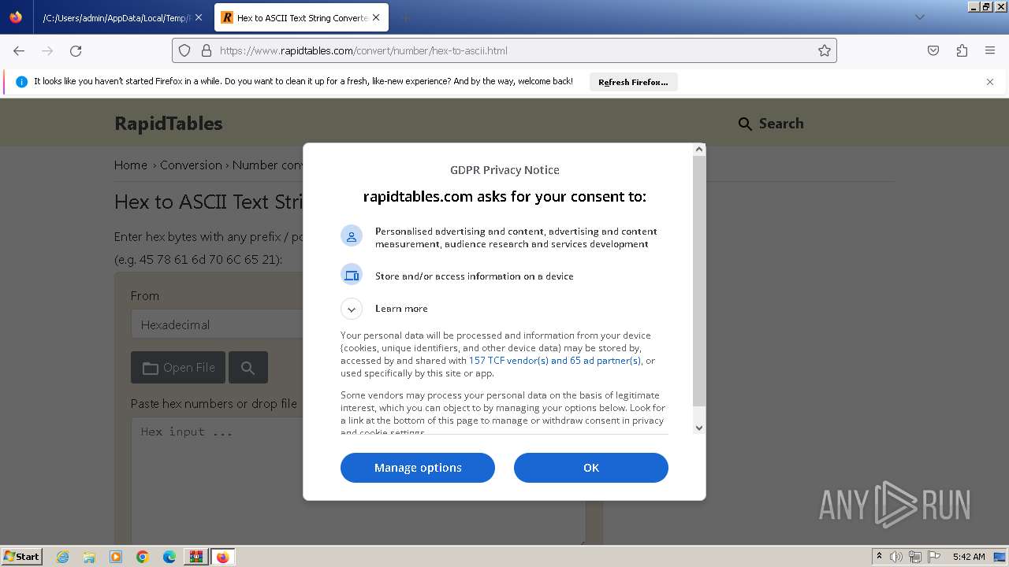Open File Explorer from taskbar

pyautogui.click(x=89, y=557)
